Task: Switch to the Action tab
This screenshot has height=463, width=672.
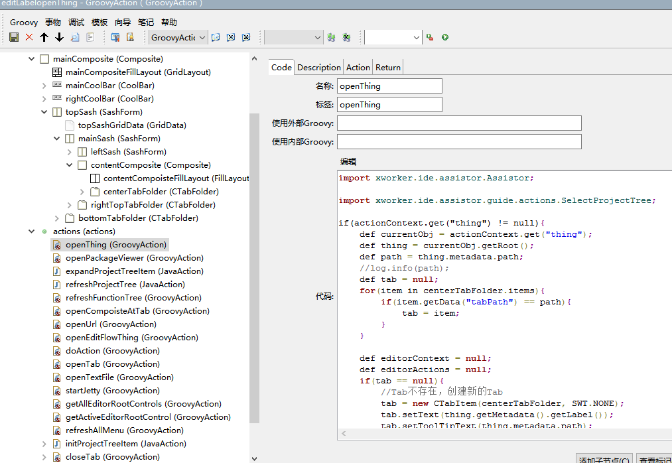Action: point(358,67)
